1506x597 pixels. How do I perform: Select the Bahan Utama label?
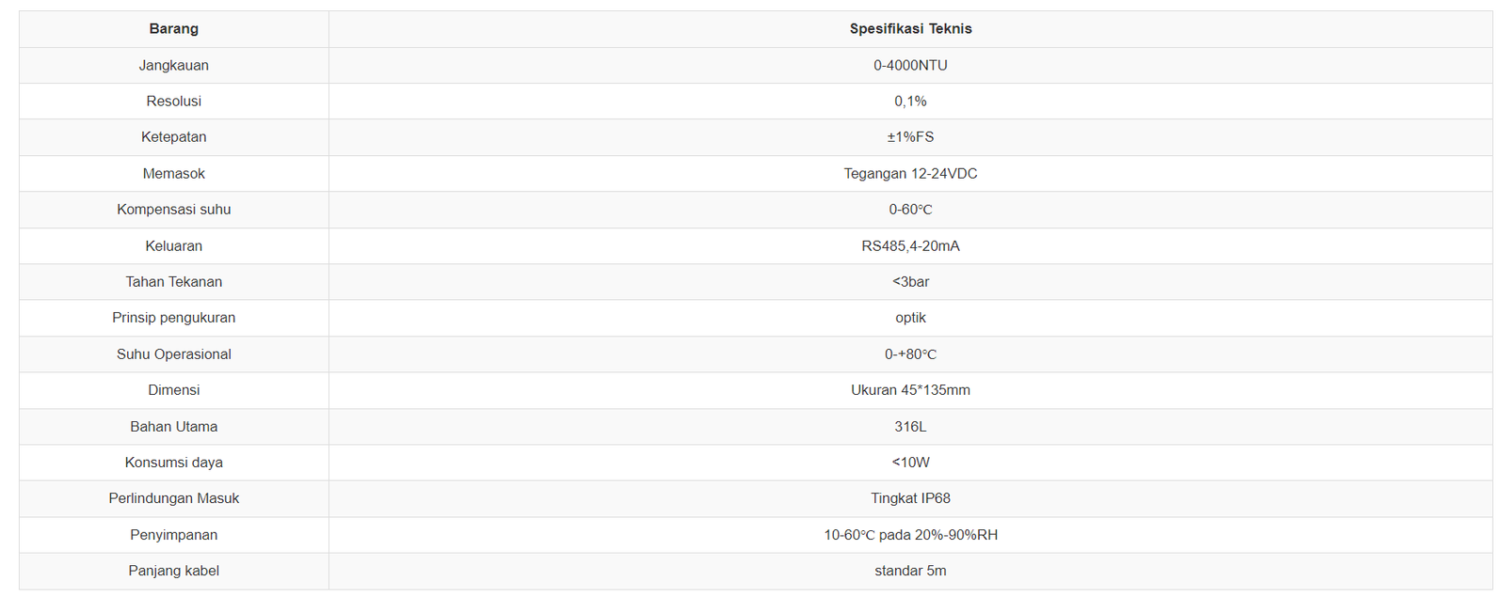tap(174, 427)
